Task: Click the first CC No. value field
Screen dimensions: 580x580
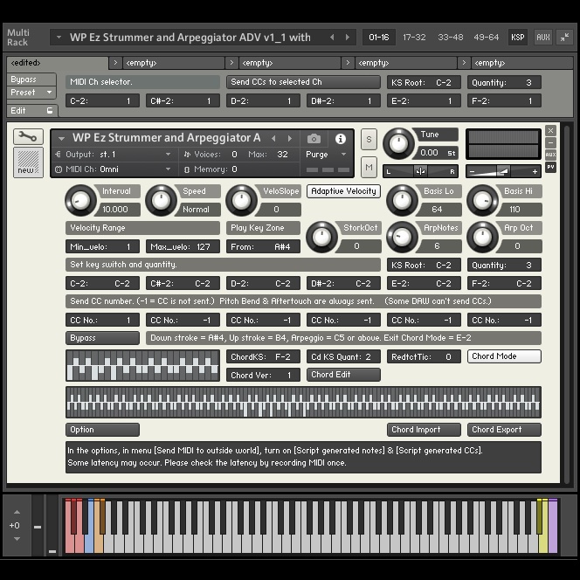Action: pyautogui.click(x=102, y=321)
